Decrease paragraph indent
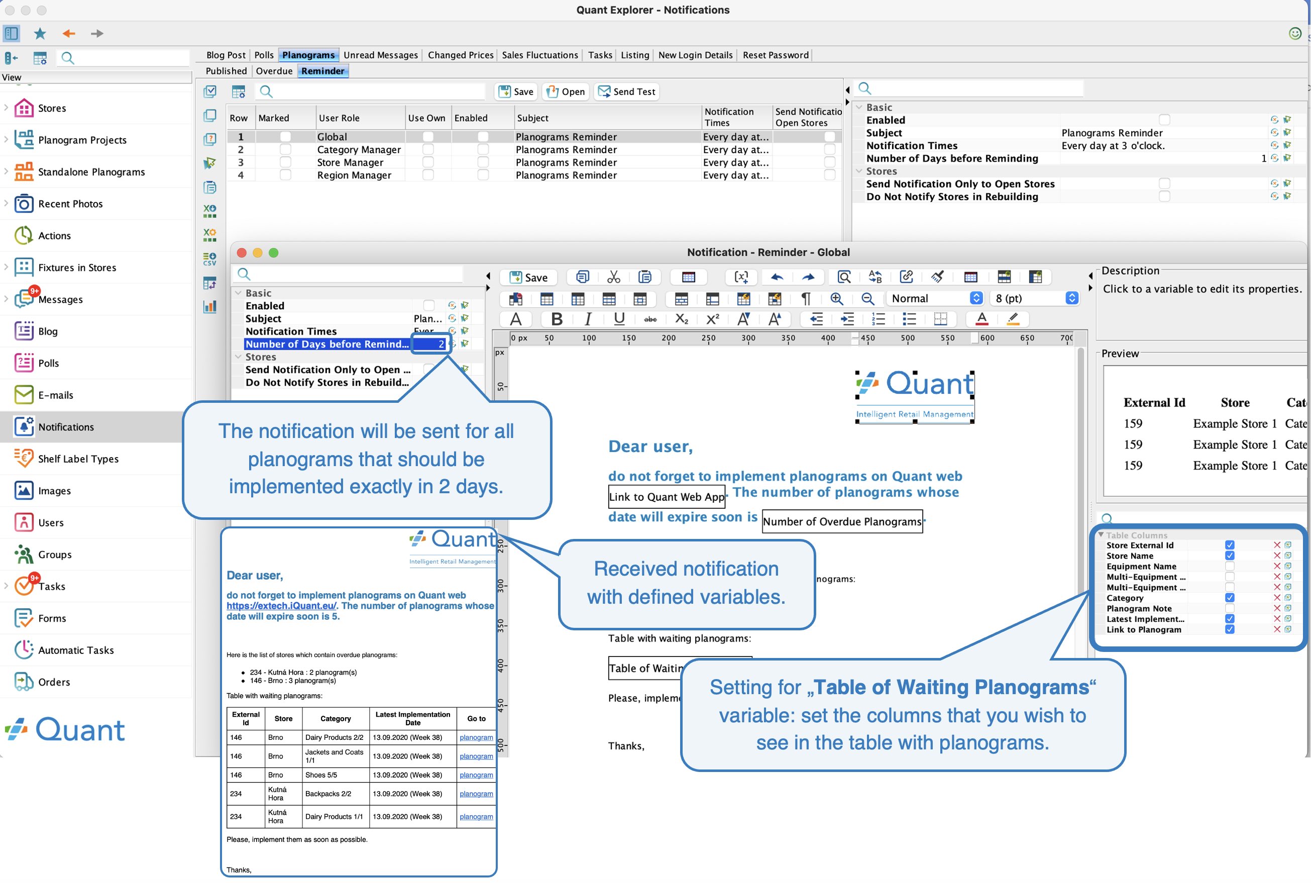The width and height of the screenshot is (1311, 883). click(817, 319)
